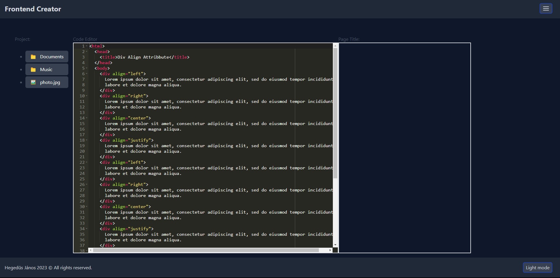Click the horizontal scrollbar left arrow
This screenshot has width=560, height=278.
91,250
